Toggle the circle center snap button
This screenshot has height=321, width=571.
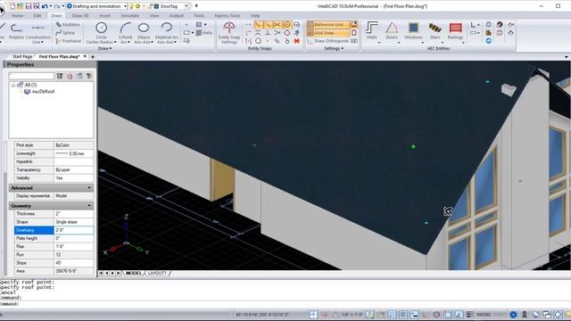click(287, 24)
